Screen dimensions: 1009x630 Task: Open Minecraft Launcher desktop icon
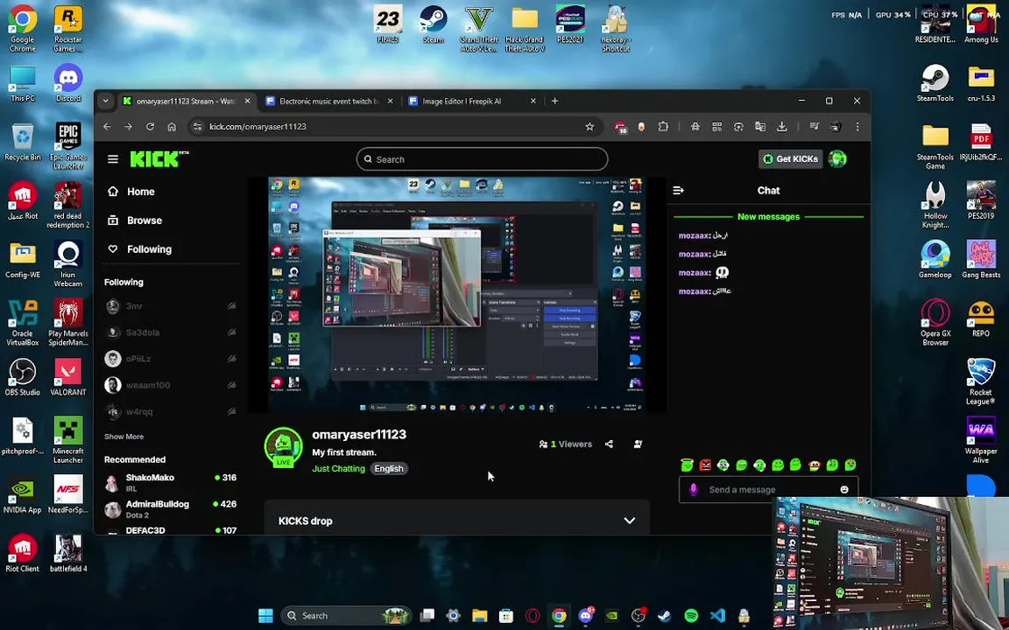pyautogui.click(x=67, y=440)
